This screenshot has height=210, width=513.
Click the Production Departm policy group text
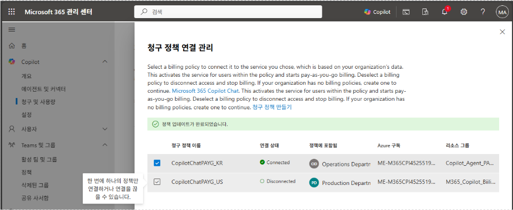pyautogui.click(x=346, y=183)
